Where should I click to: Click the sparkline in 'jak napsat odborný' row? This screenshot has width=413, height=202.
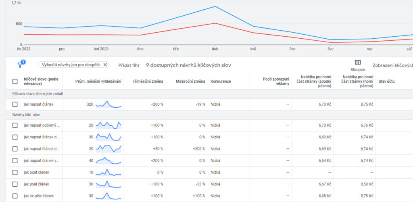108,125
